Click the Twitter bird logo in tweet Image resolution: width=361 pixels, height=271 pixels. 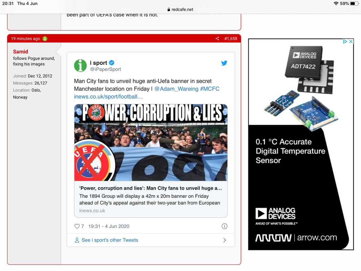coord(224,63)
